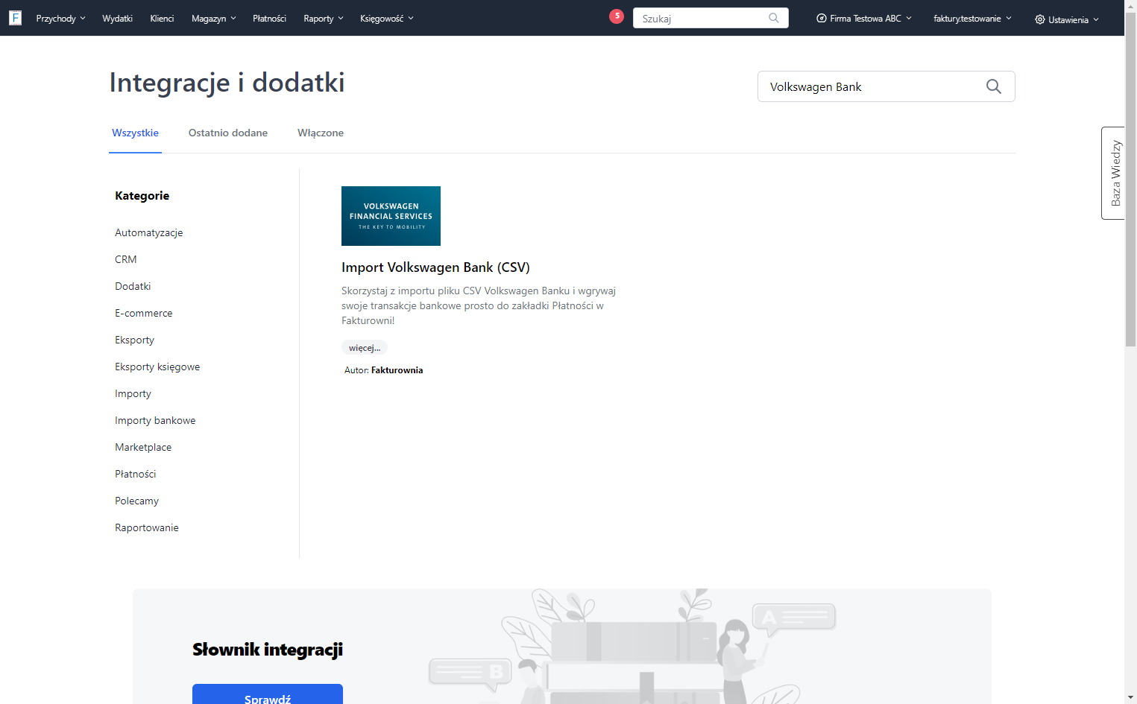Select the Płatności category in sidebar
Screen dimensions: 1137x704
tap(136, 474)
